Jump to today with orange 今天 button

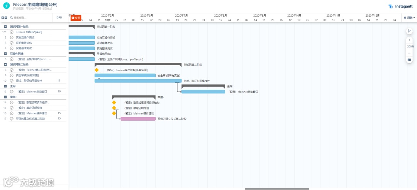76,18
